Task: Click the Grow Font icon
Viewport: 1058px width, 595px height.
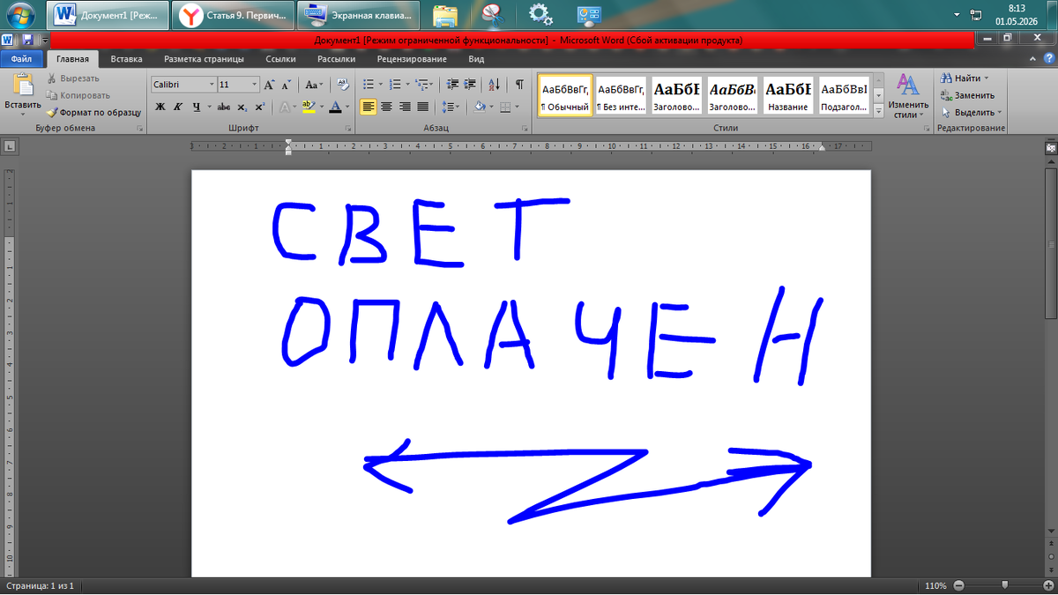Action: pyautogui.click(x=269, y=85)
